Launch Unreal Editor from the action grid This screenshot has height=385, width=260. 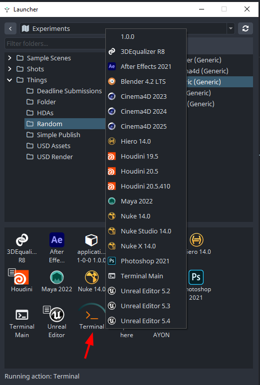(57, 315)
